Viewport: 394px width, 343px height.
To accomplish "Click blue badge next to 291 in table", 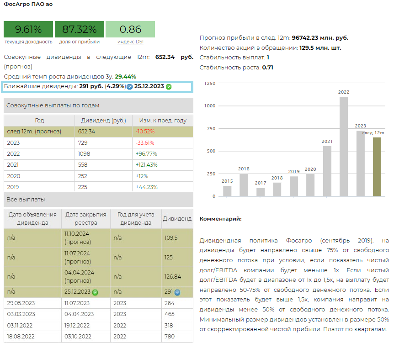I will click(177, 292).
